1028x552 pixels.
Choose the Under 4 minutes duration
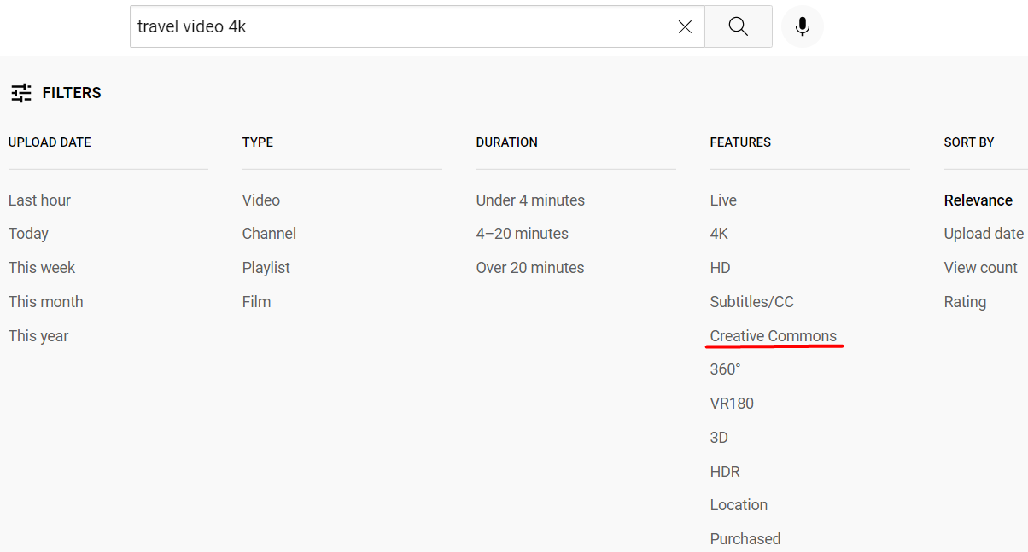pyautogui.click(x=530, y=200)
